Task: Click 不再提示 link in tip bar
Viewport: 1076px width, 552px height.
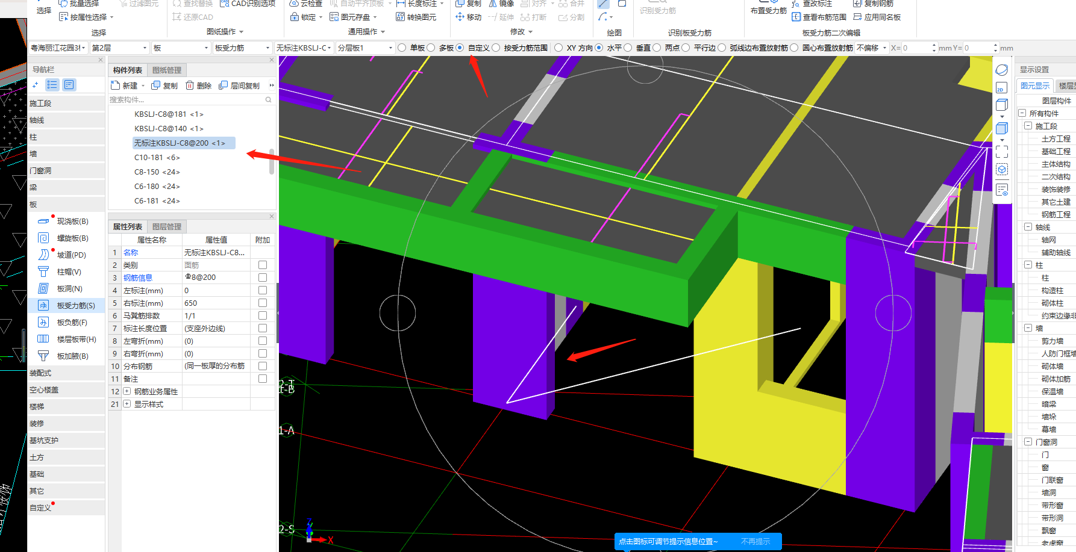Action: [755, 542]
